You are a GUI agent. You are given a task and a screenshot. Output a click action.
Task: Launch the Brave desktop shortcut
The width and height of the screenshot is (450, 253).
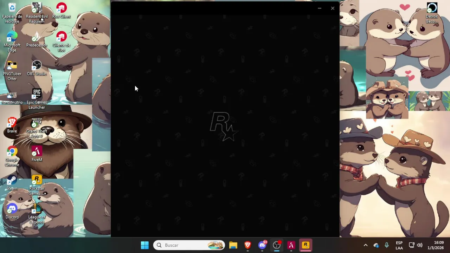click(x=12, y=125)
